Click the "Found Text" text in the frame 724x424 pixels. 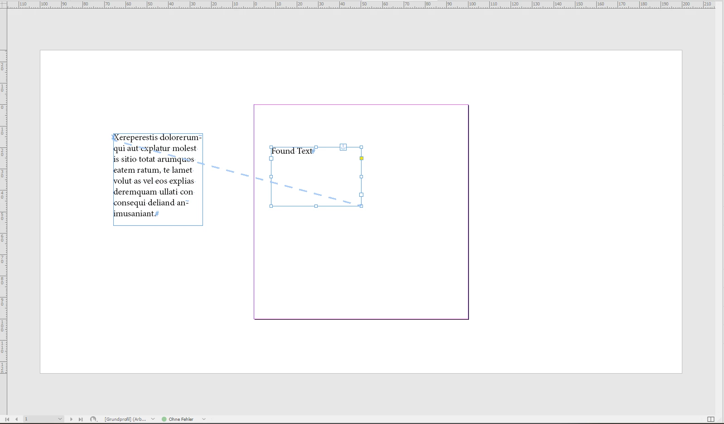click(292, 151)
